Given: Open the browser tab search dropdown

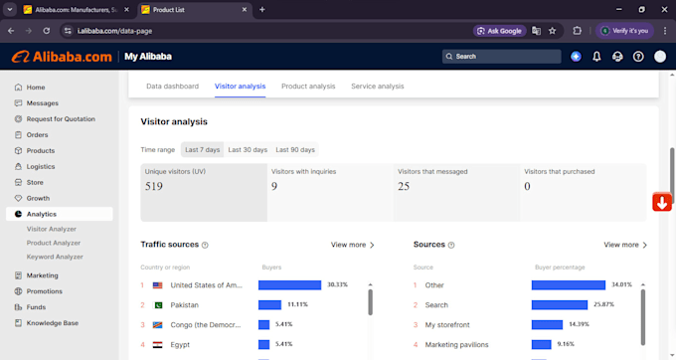Looking at the screenshot, I should 10,10.
